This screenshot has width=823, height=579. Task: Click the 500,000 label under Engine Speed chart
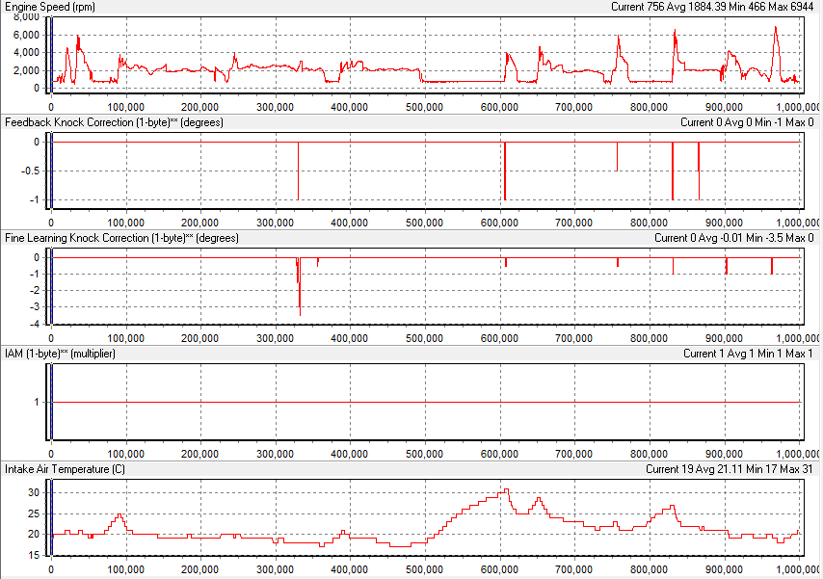click(x=426, y=107)
